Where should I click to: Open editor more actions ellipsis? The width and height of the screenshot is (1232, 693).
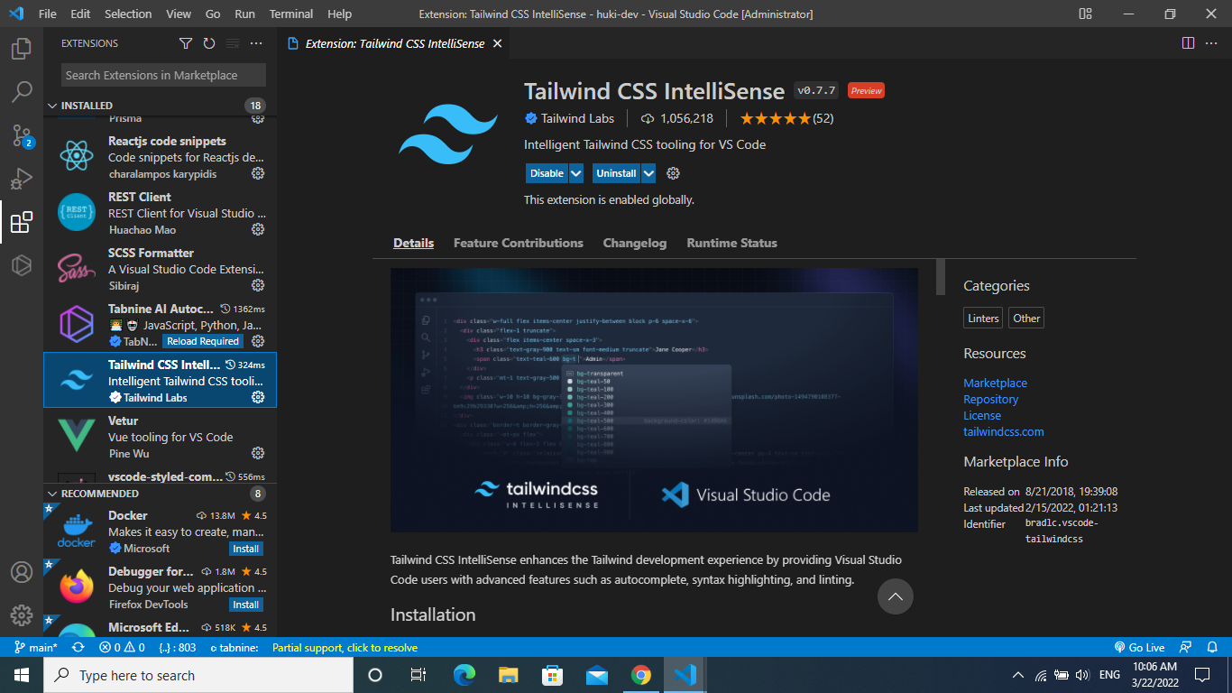(1212, 43)
